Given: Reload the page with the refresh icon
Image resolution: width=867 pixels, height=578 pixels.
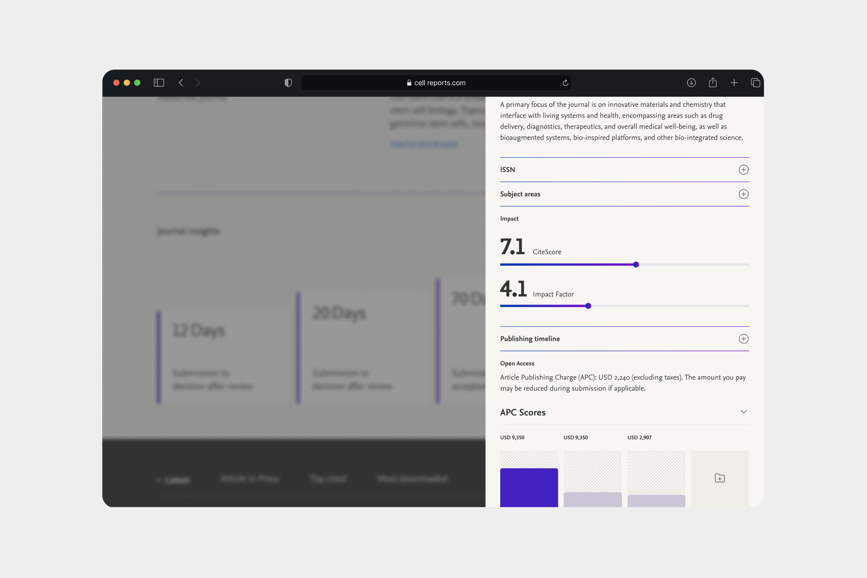Looking at the screenshot, I should point(565,83).
